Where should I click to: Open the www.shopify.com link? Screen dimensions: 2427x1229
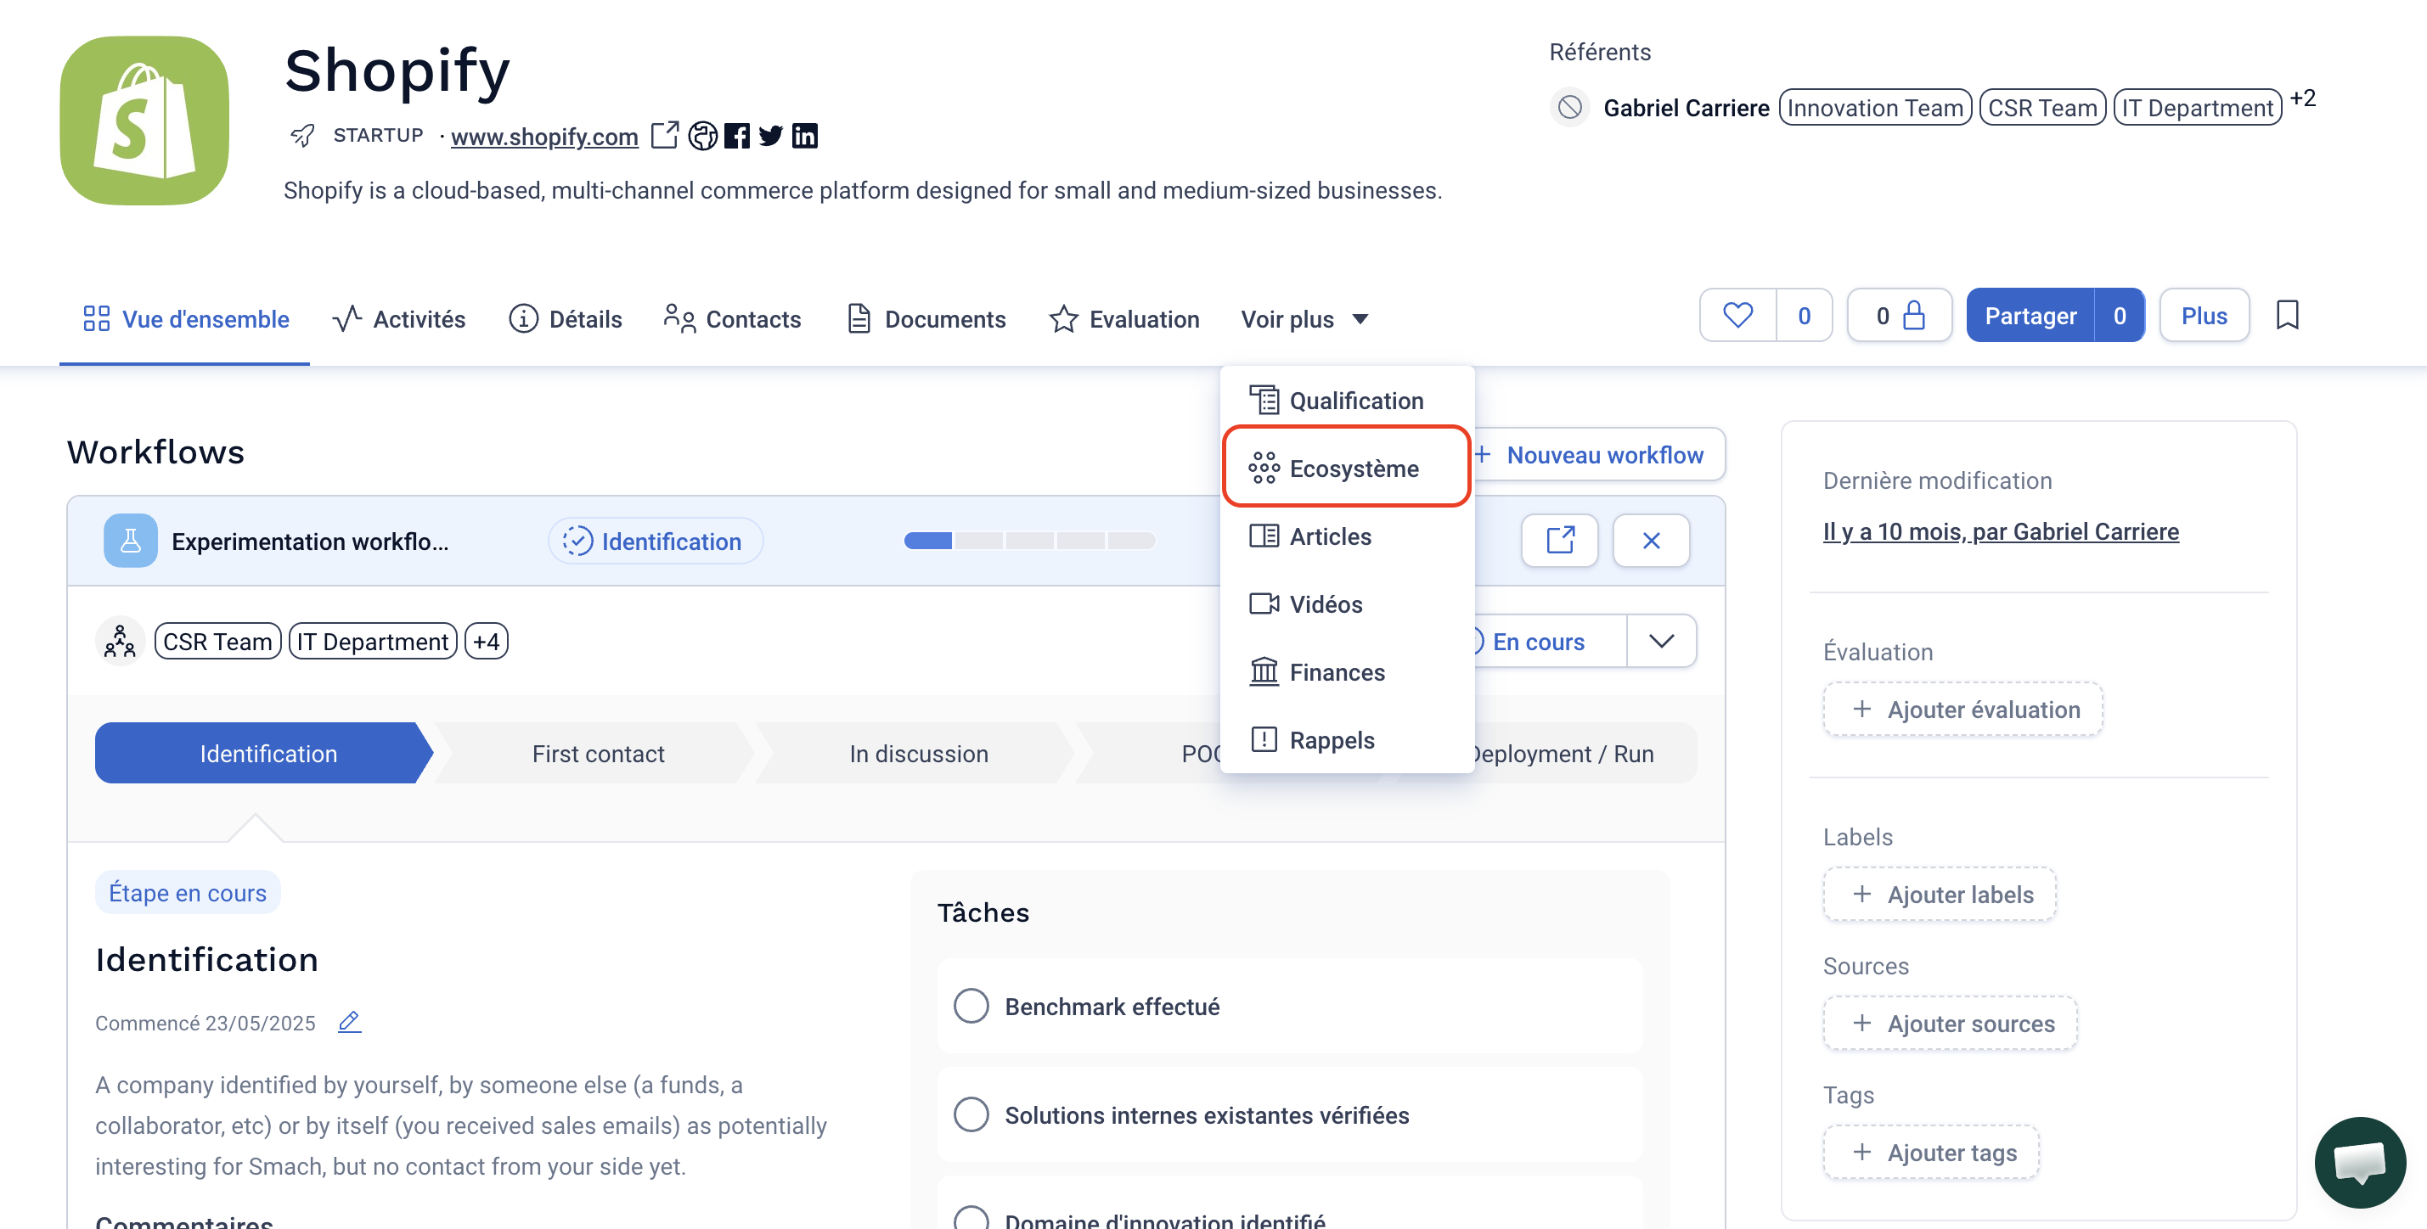tap(544, 137)
